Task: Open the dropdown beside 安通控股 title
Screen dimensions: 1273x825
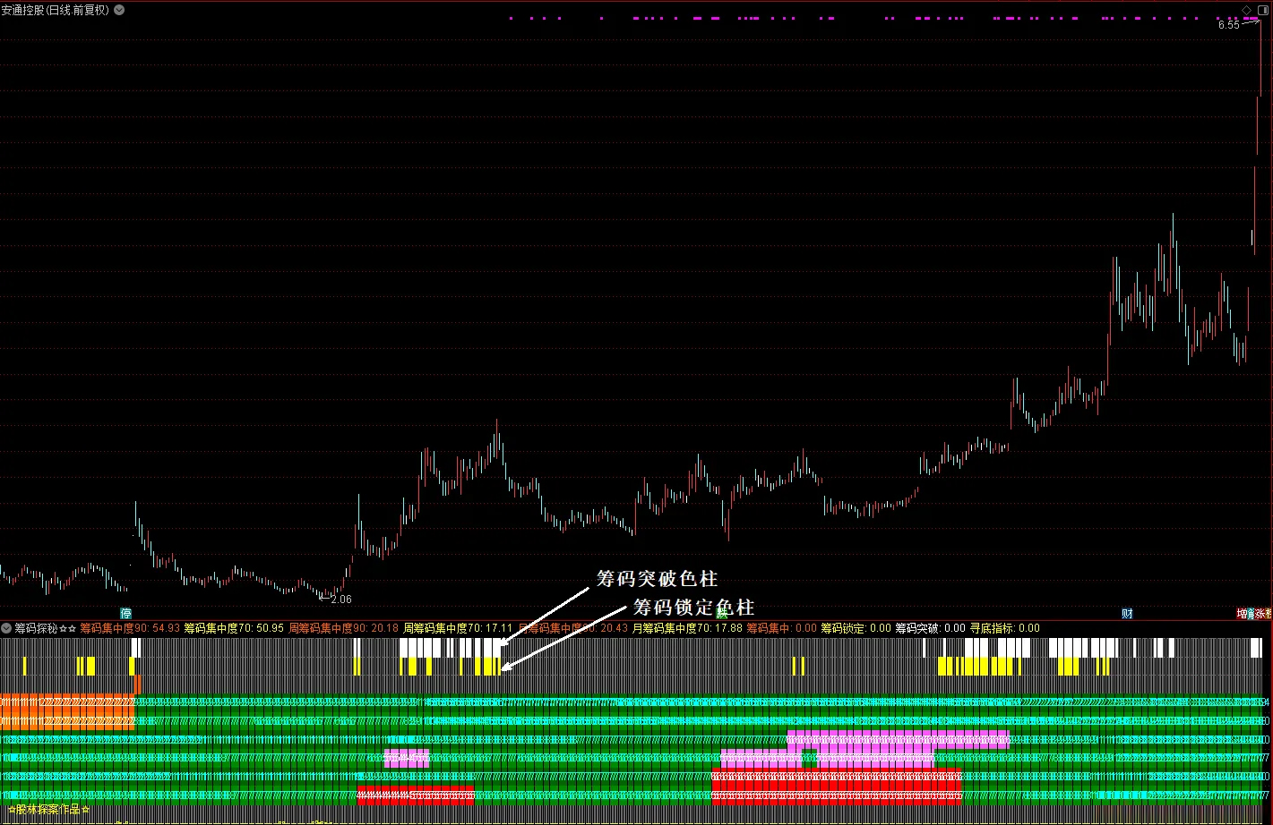Action: coord(119,10)
